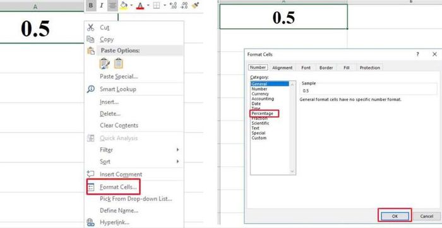Click the format painter brush icon
This screenshot has height=228, width=442.
pyautogui.click(x=195, y=5)
